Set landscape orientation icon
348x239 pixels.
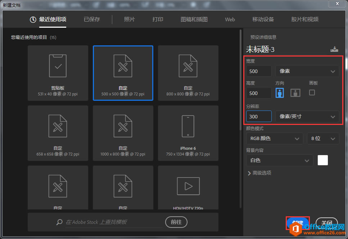pyautogui.click(x=295, y=93)
